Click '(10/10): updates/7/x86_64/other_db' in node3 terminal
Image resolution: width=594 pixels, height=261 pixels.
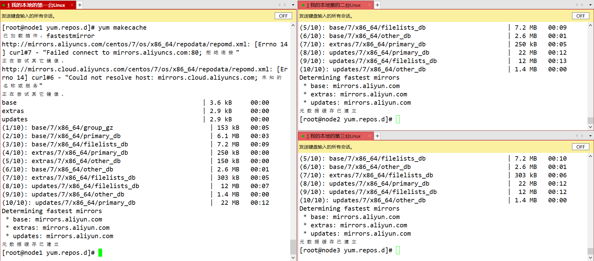click(363, 200)
